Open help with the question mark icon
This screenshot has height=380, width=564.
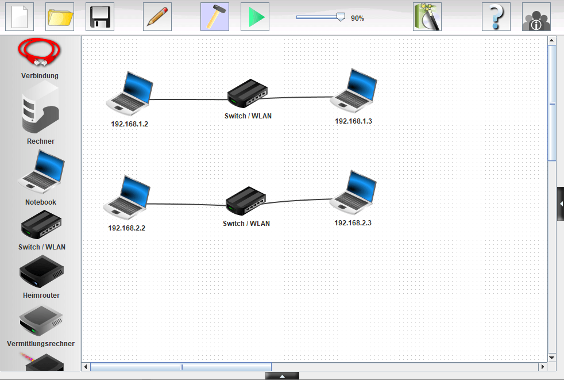click(x=496, y=17)
